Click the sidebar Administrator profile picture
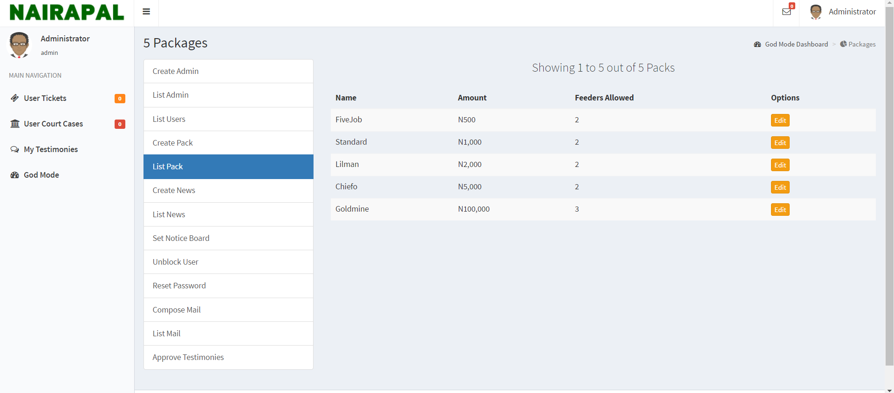894x393 pixels. [19, 45]
